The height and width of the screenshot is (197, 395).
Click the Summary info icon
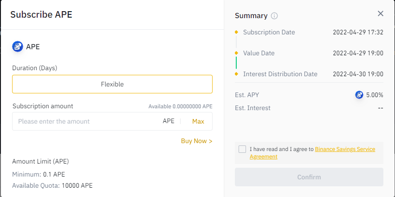274,16
